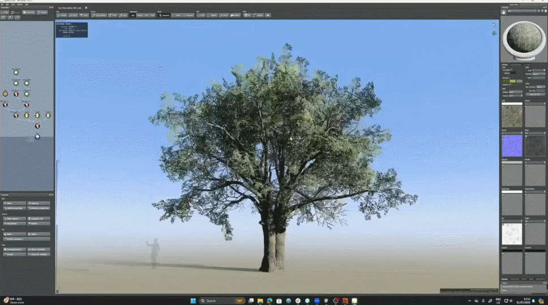Click the Color map texture thumbnail
The height and width of the screenshot is (305, 548).
pyautogui.click(x=512, y=117)
